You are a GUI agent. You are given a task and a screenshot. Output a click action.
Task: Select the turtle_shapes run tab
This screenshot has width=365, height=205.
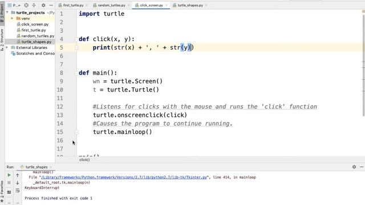pos(36,167)
